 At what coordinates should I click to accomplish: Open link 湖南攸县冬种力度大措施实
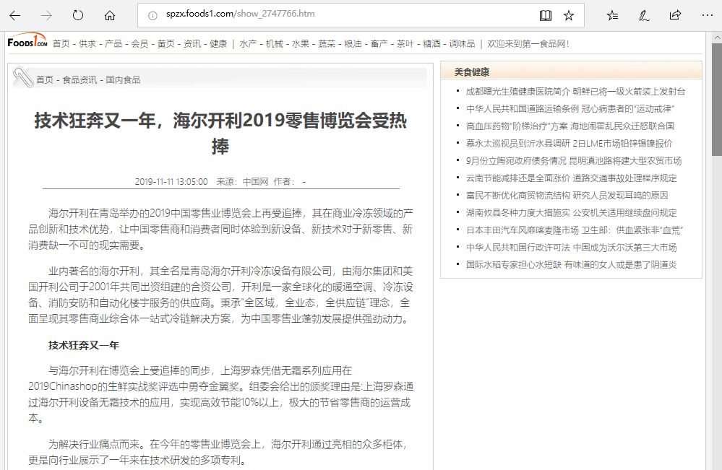pos(517,213)
